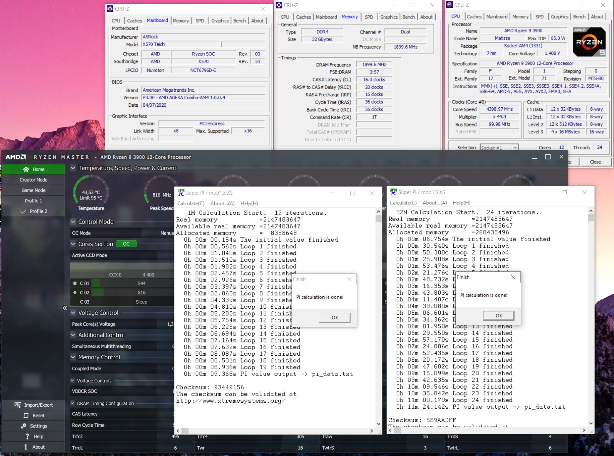Close the 32M Finish dialog with X
This screenshot has height=456, width=614.
coord(513,277)
